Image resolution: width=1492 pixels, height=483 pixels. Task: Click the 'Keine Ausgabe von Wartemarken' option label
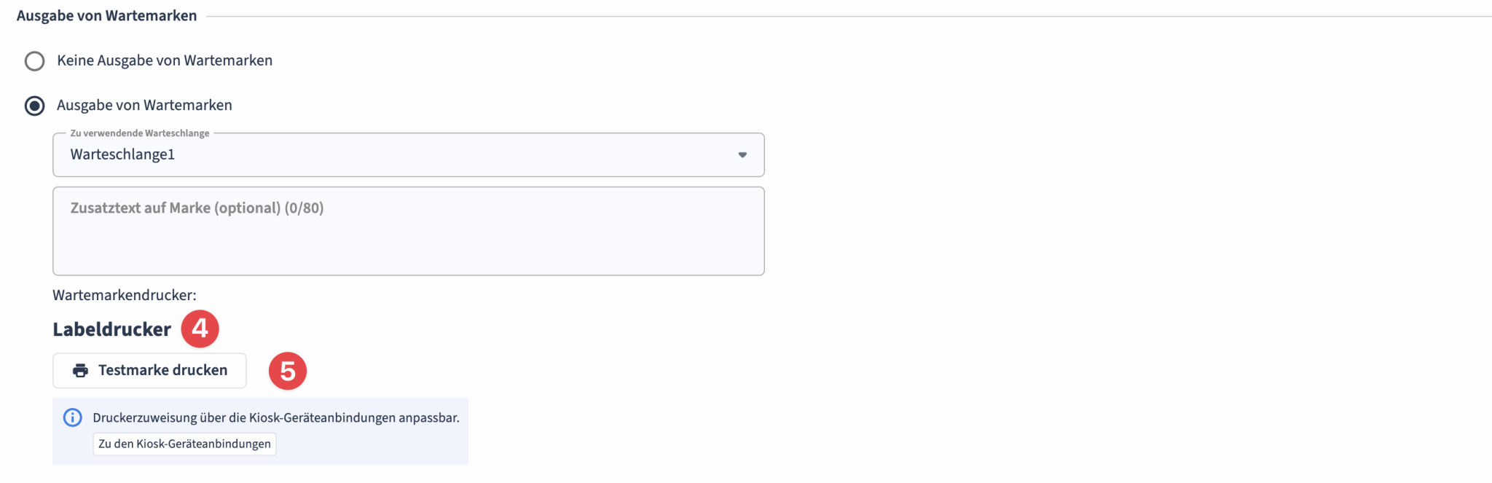(x=165, y=60)
